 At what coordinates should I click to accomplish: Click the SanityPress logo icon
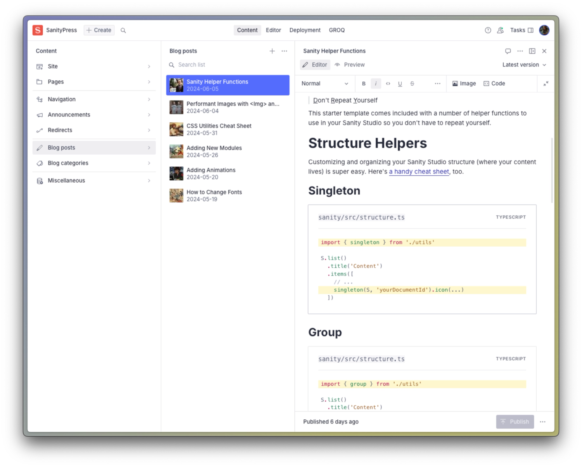[38, 30]
